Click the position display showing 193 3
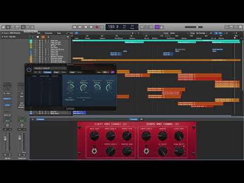This screenshot has width=244, height=183. pos(113,26)
